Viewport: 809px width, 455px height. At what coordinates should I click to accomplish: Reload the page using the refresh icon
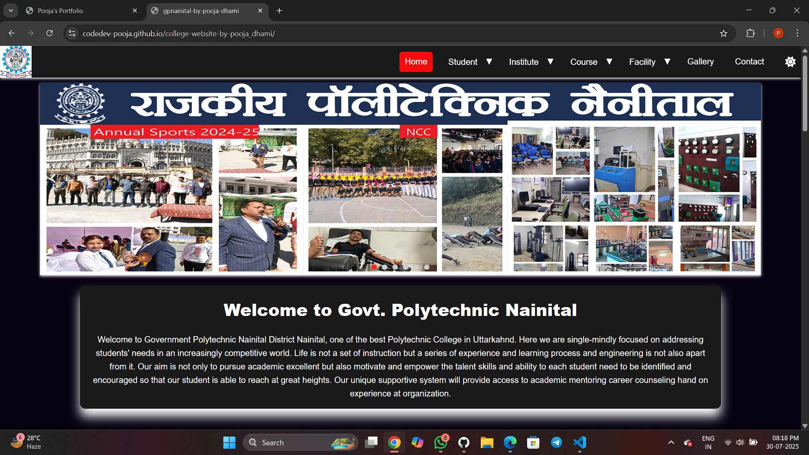click(x=50, y=33)
